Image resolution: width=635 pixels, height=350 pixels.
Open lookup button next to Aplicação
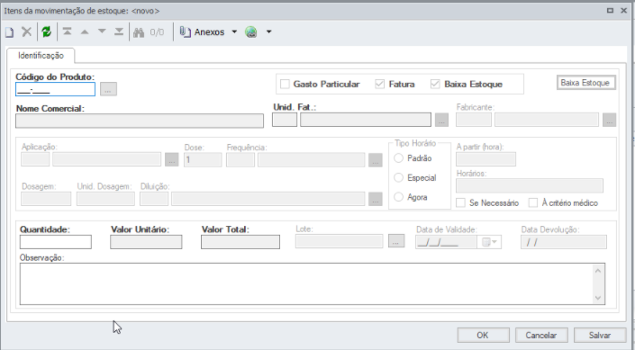coord(172,160)
